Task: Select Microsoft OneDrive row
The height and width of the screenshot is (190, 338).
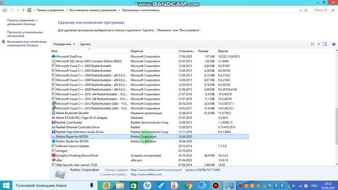Action: click(149, 56)
